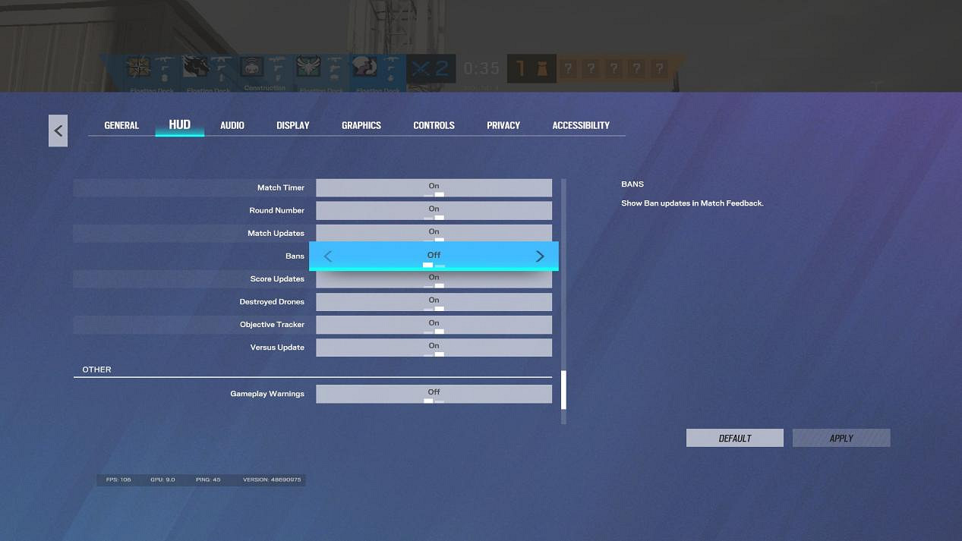962x541 pixels.
Task: Click the back arrow icon beside General
Action: coord(58,131)
